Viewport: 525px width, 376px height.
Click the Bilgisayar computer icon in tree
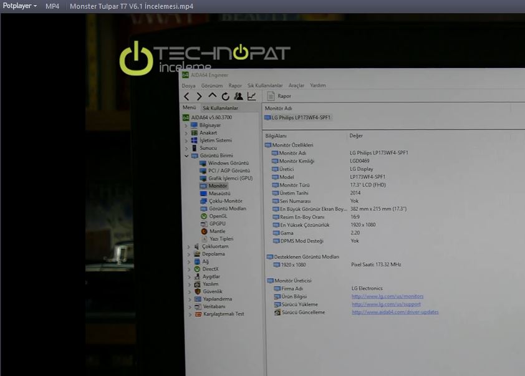[194, 125]
